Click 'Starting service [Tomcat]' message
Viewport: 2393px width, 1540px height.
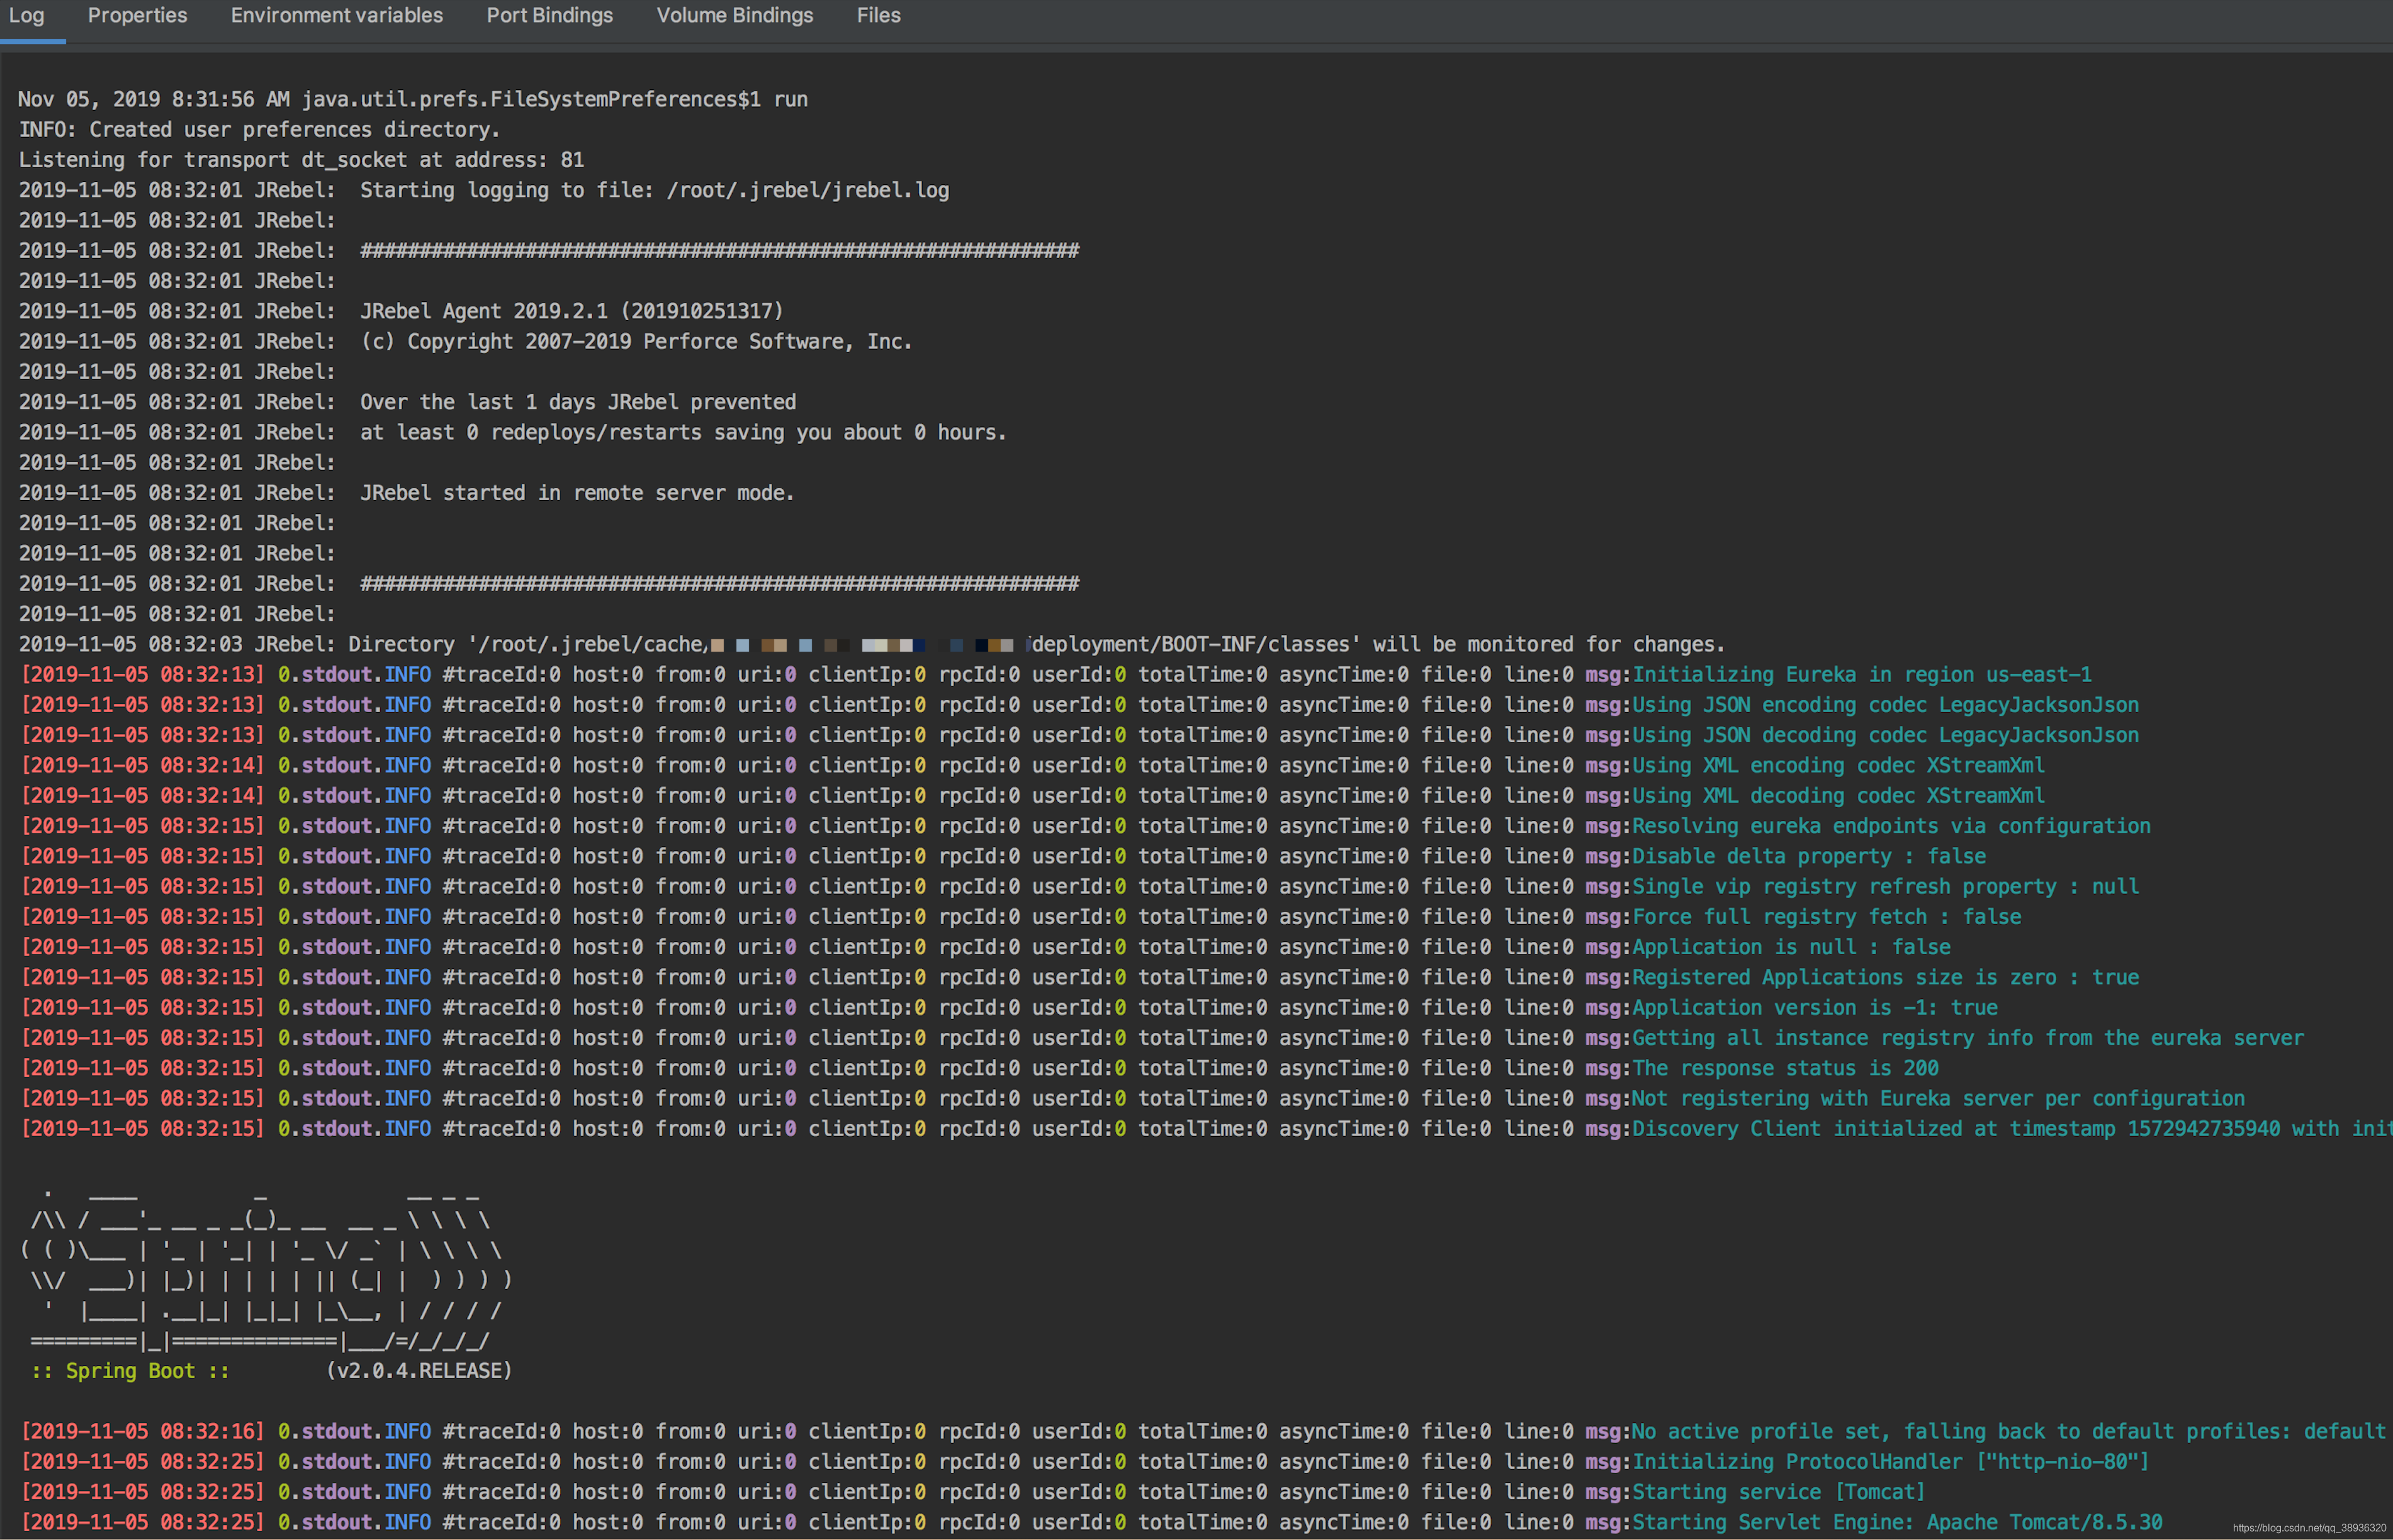point(1779,1492)
